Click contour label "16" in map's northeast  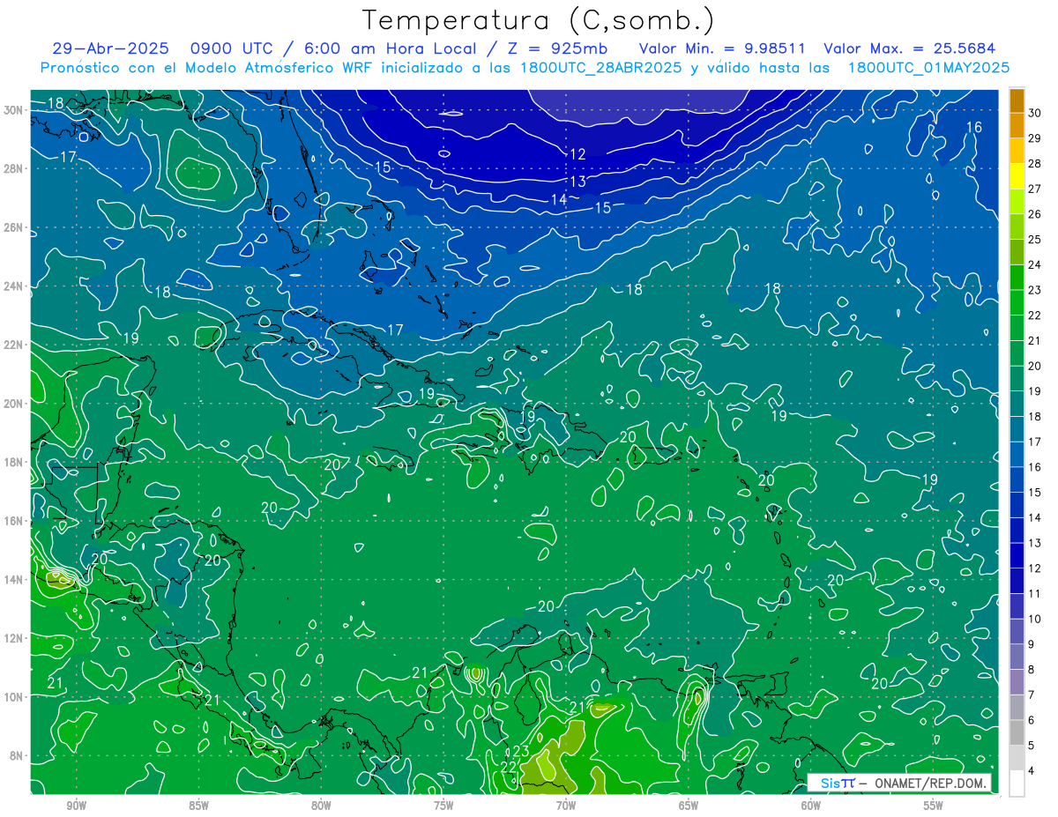point(973,128)
